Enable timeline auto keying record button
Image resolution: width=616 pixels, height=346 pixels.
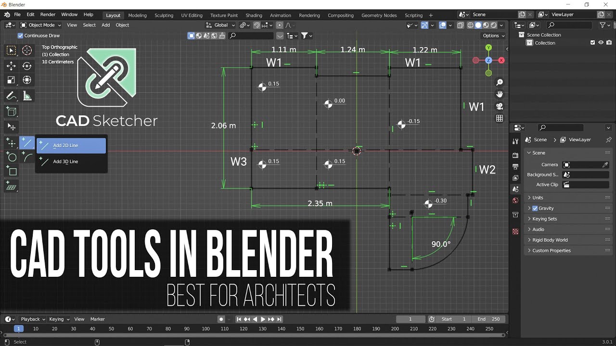click(221, 319)
